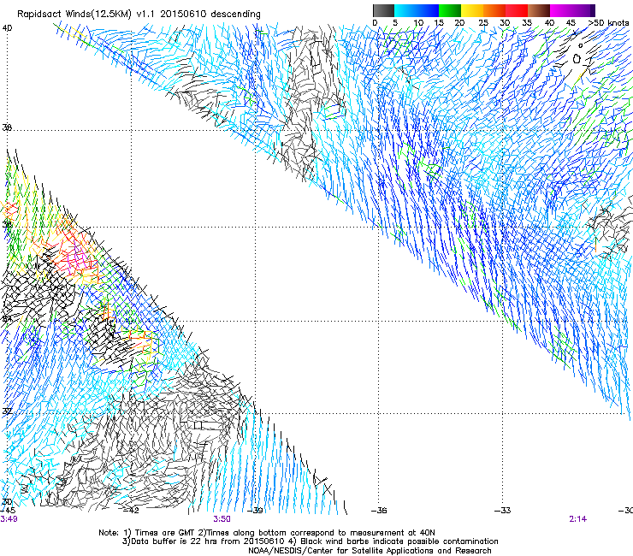633x556 pixels.
Task: Click the red 30-35 knots color band
Action: [x=517, y=10]
